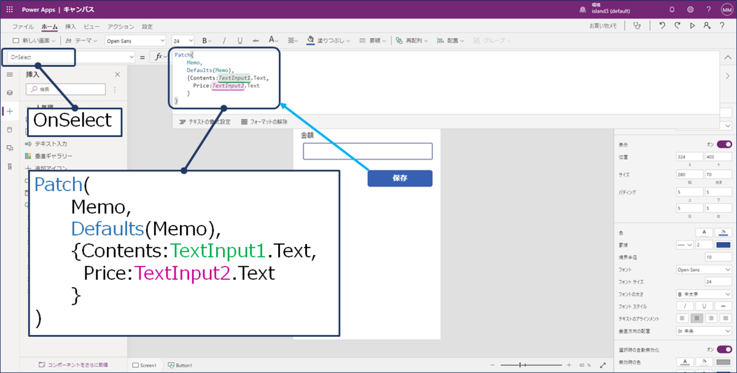The width and height of the screenshot is (737, 373).
Task: Click コンポーネントをさらに取得 link
Action: tap(72, 364)
